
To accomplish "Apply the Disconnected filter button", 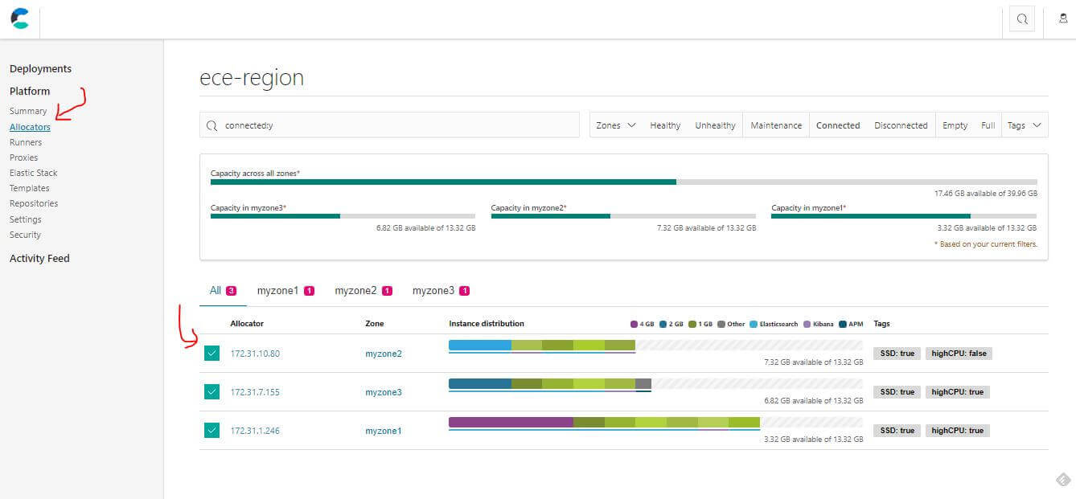I will coord(901,125).
